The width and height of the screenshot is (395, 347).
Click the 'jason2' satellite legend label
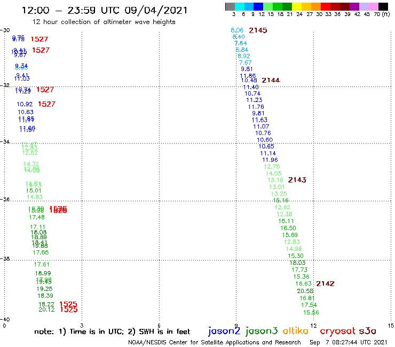[224, 331]
